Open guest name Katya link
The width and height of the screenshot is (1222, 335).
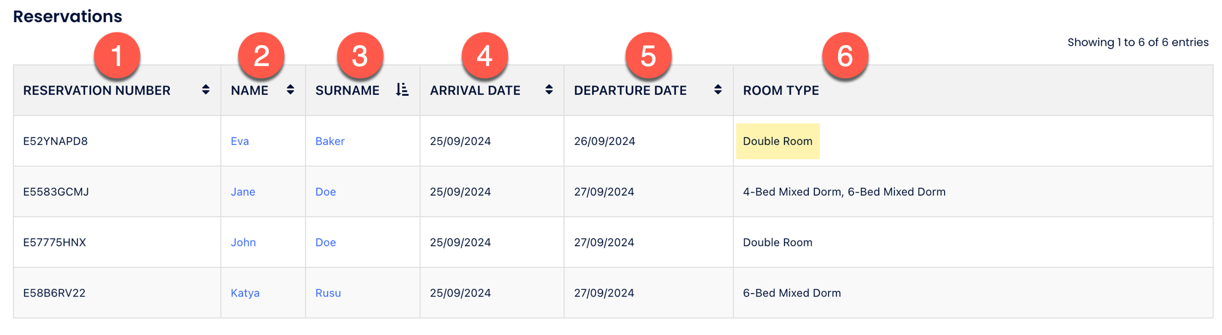(245, 293)
